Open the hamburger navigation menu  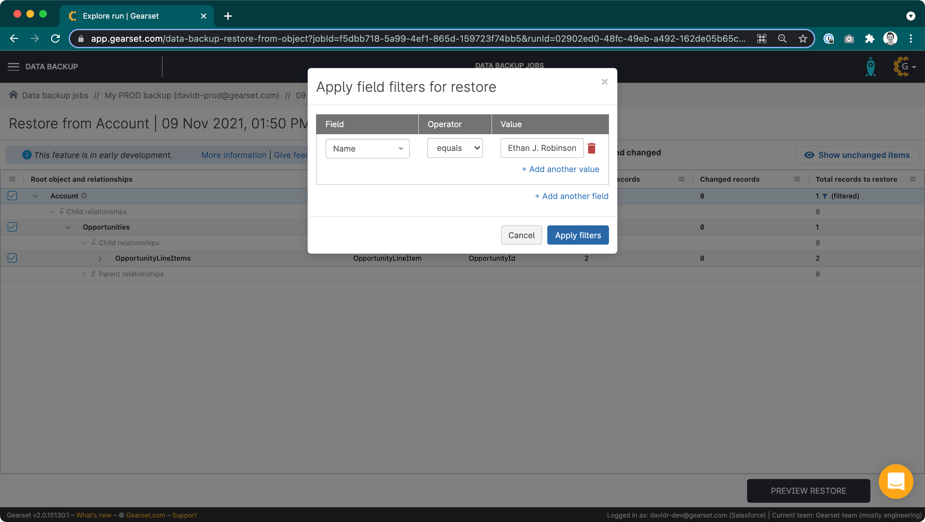tap(13, 67)
